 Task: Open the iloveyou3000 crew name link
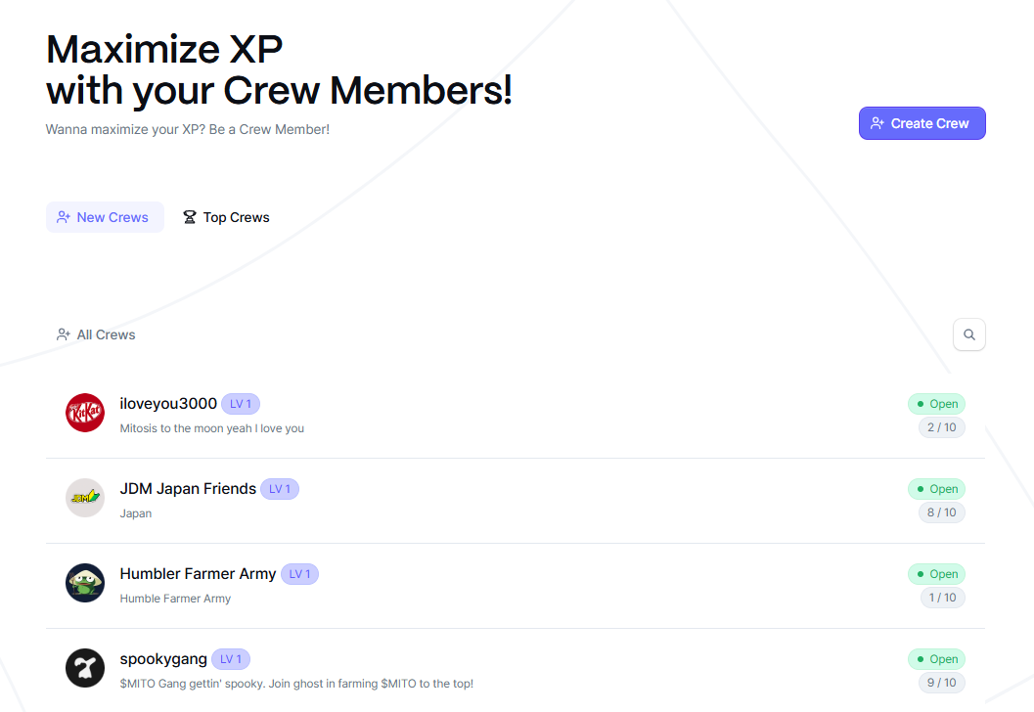pos(168,404)
